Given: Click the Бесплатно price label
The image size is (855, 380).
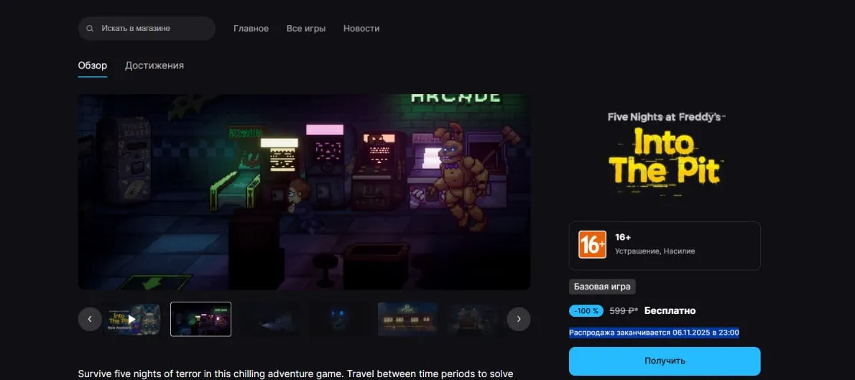Looking at the screenshot, I should tap(670, 311).
